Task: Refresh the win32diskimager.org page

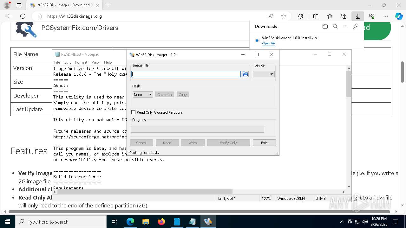Action: pyautogui.click(x=23, y=16)
